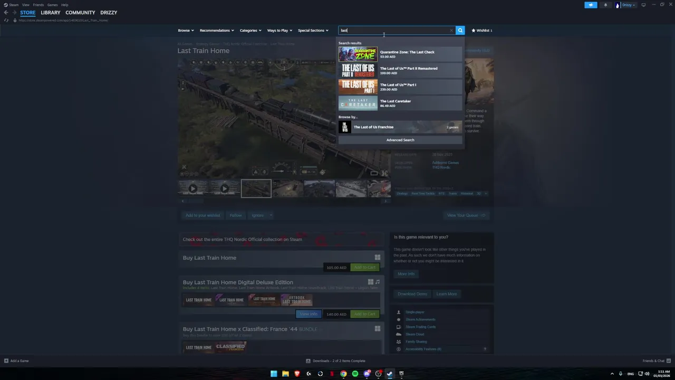The height and width of the screenshot is (380, 675).
Task: Select The Last of Us Part II Remastered
Action: click(x=400, y=71)
